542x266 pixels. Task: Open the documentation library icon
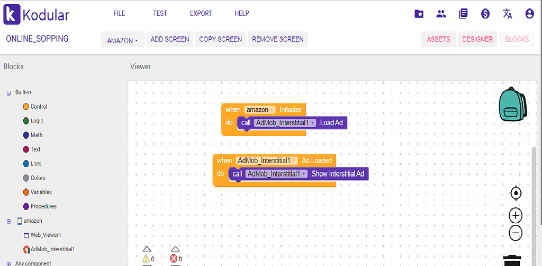point(463,14)
